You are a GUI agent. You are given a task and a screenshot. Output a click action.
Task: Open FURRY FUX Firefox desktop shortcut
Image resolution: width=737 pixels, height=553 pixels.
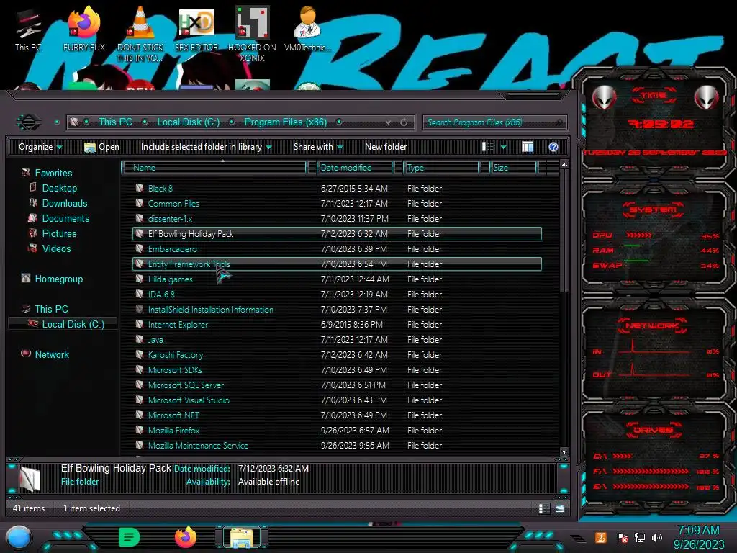[x=83, y=29]
